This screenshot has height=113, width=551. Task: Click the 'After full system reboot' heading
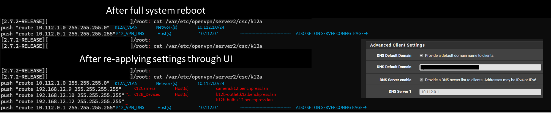(156, 10)
